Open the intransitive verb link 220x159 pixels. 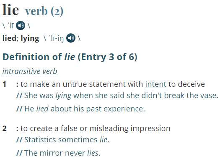pyautogui.click(x=30, y=71)
